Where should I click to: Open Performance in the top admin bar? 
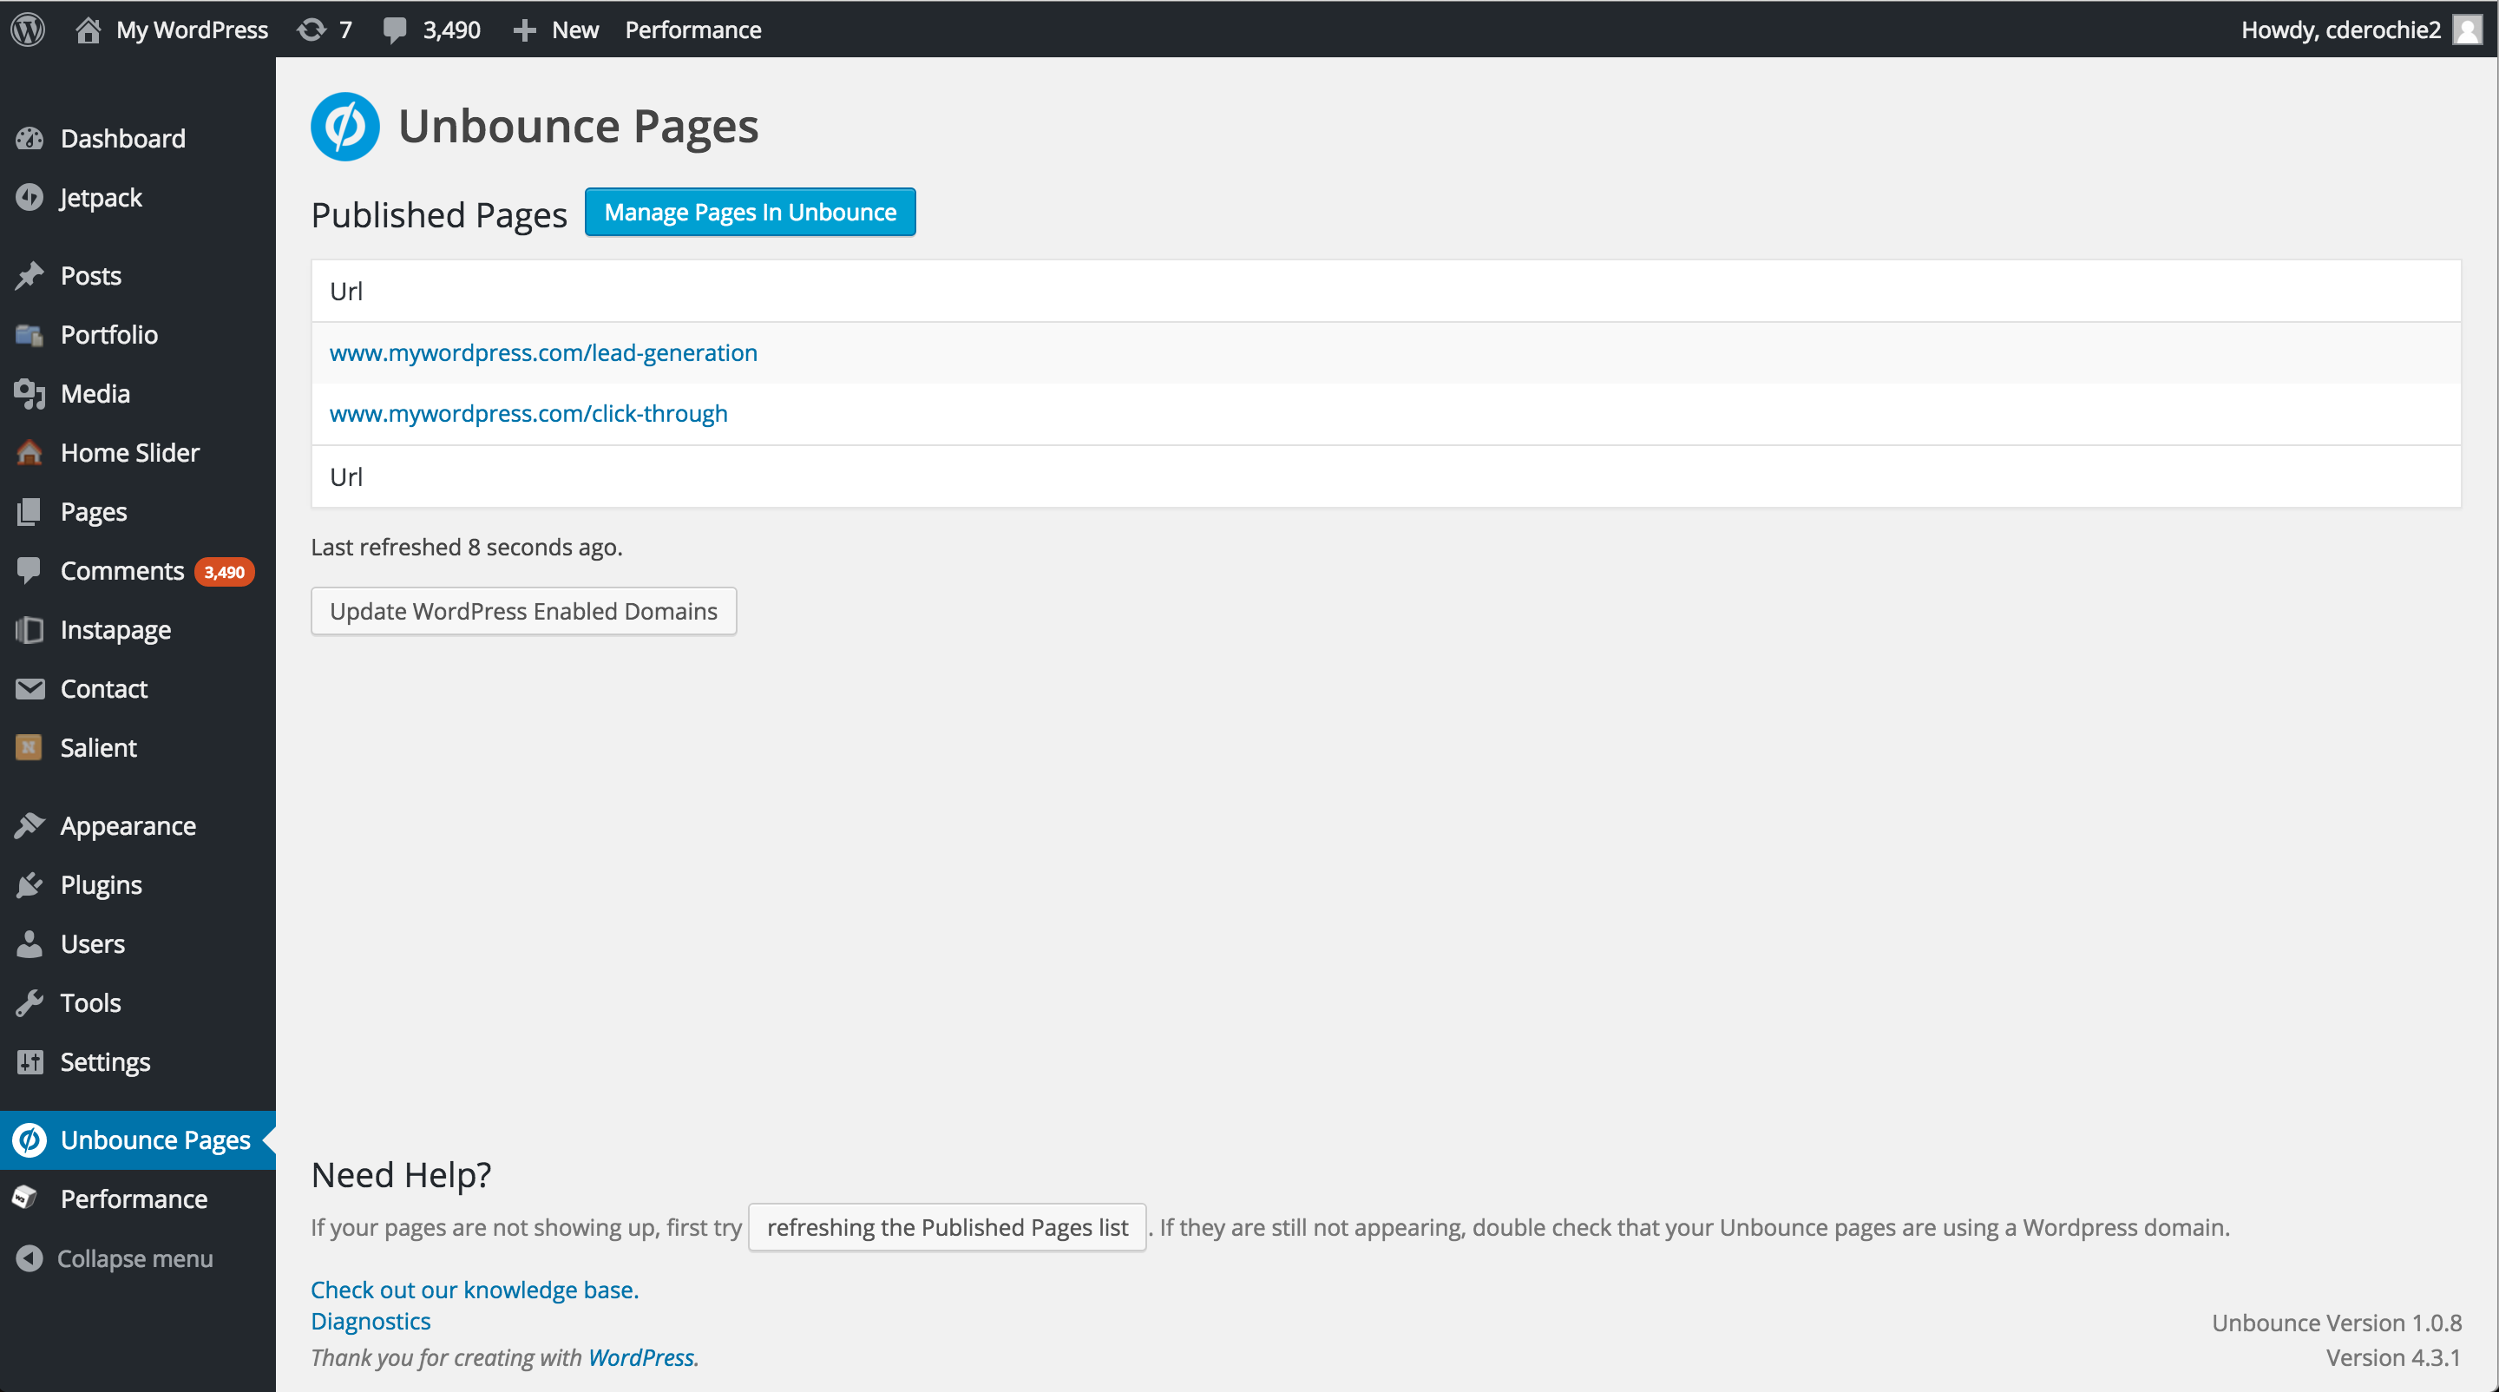(692, 30)
